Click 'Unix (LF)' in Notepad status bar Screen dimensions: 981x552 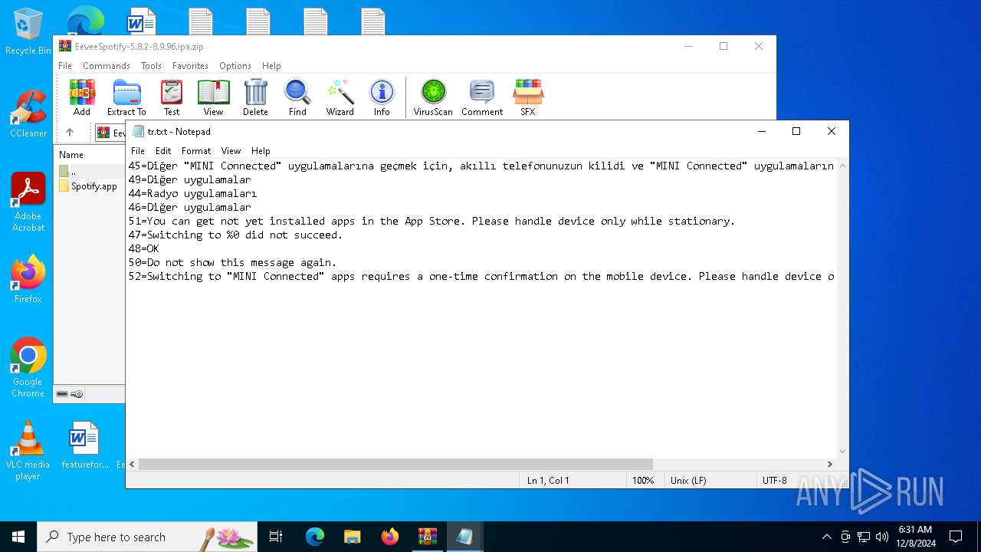tap(688, 480)
